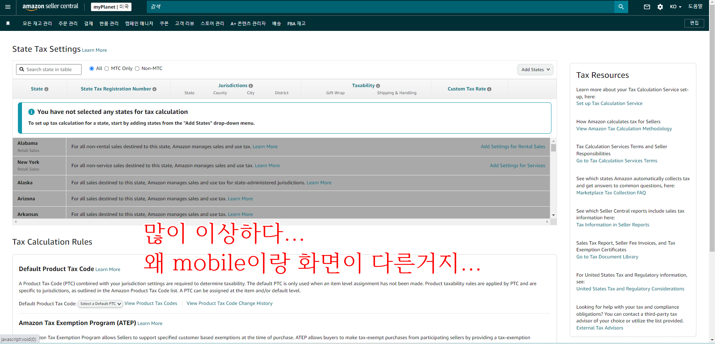Open the 주문 관리 menu
The height and width of the screenshot is (344, 715).
click(68, 23)
